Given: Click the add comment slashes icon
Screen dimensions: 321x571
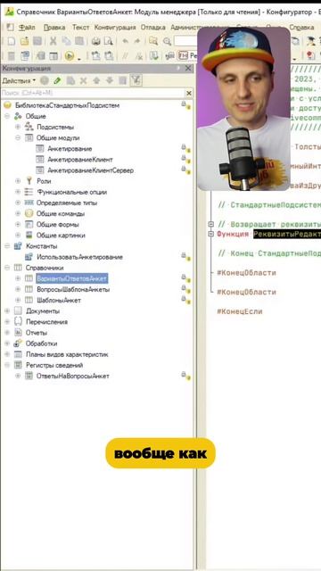Looking at the screenshot, I should 125,55.
